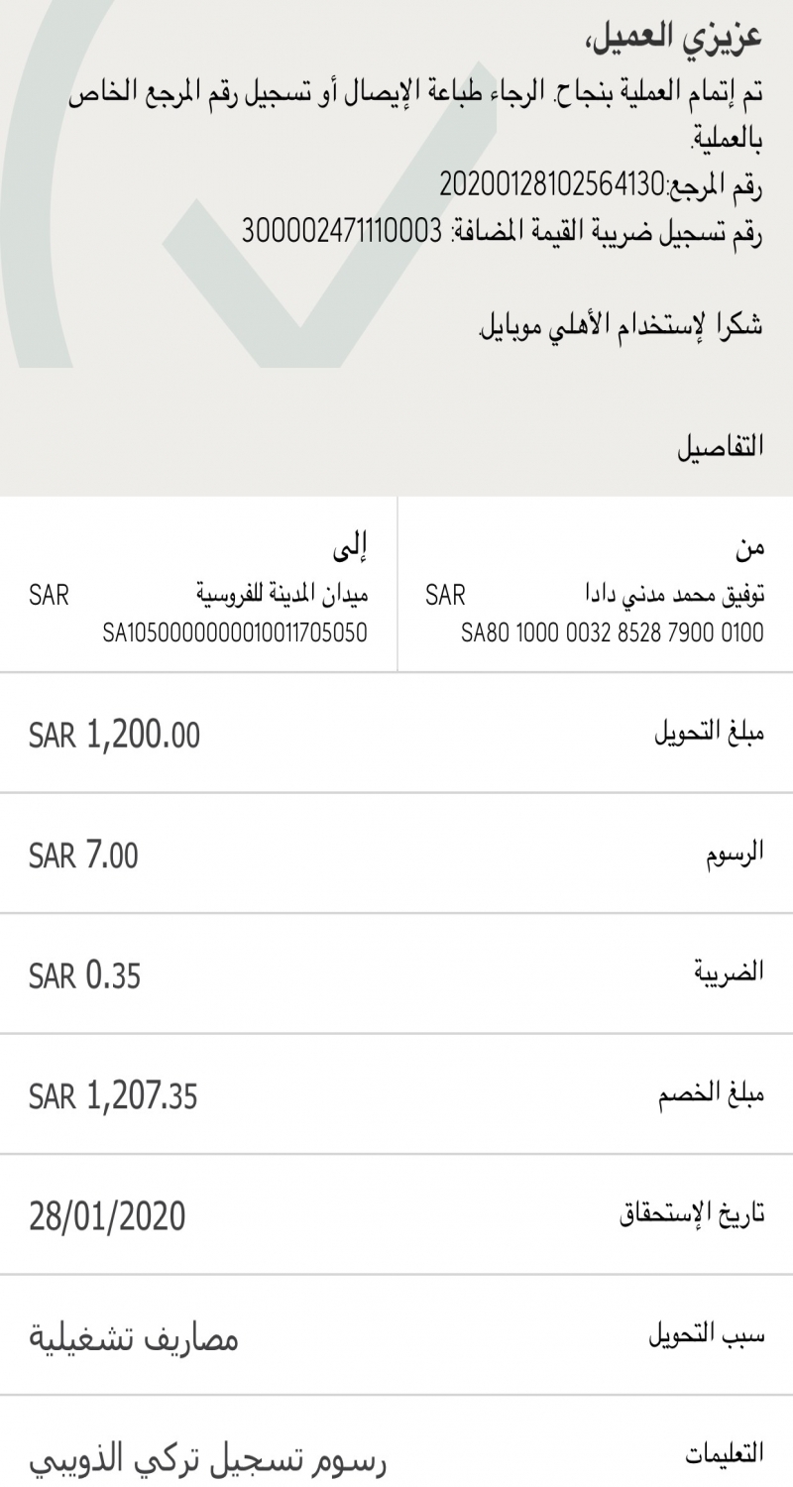This screenshot has height=1487, width=793.
Task: Tap the instructions text 'رسوم تسجيل تركي الذويبي'
Action: (x=207, y=1458)
